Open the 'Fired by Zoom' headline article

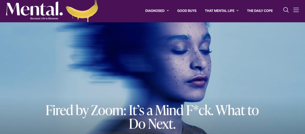[x=152, y=117]
